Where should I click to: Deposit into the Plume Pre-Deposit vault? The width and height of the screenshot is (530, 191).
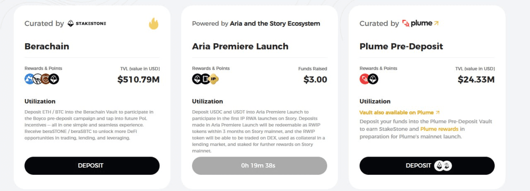427,166
